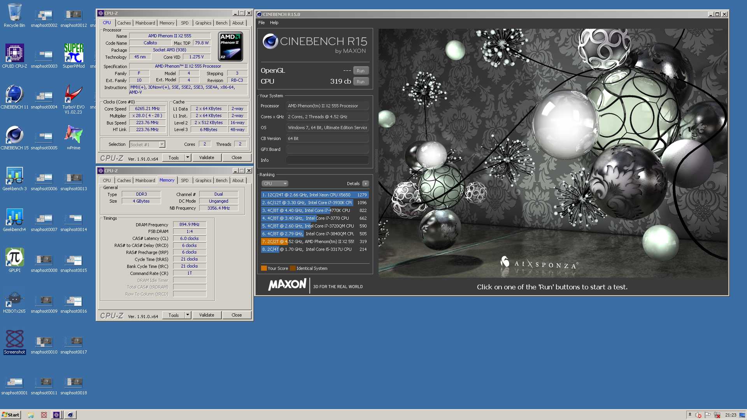Image resolution: width=747 pixels, height=420 pixels.
Task: Run the CPU benchmark in Cinebench
Action: (361, 82)
